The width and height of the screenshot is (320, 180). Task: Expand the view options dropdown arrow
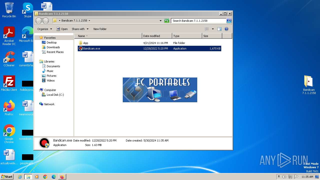pos(213,29)
